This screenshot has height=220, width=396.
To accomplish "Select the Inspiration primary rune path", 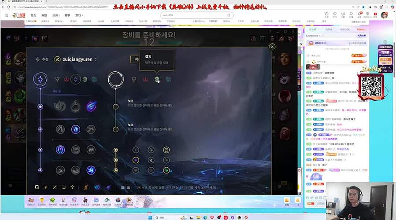I will pyautogui.click(x=94, y=80).
